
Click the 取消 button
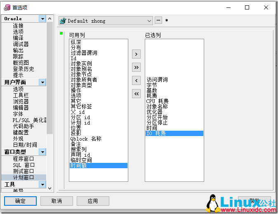click(x=57, y=201)
